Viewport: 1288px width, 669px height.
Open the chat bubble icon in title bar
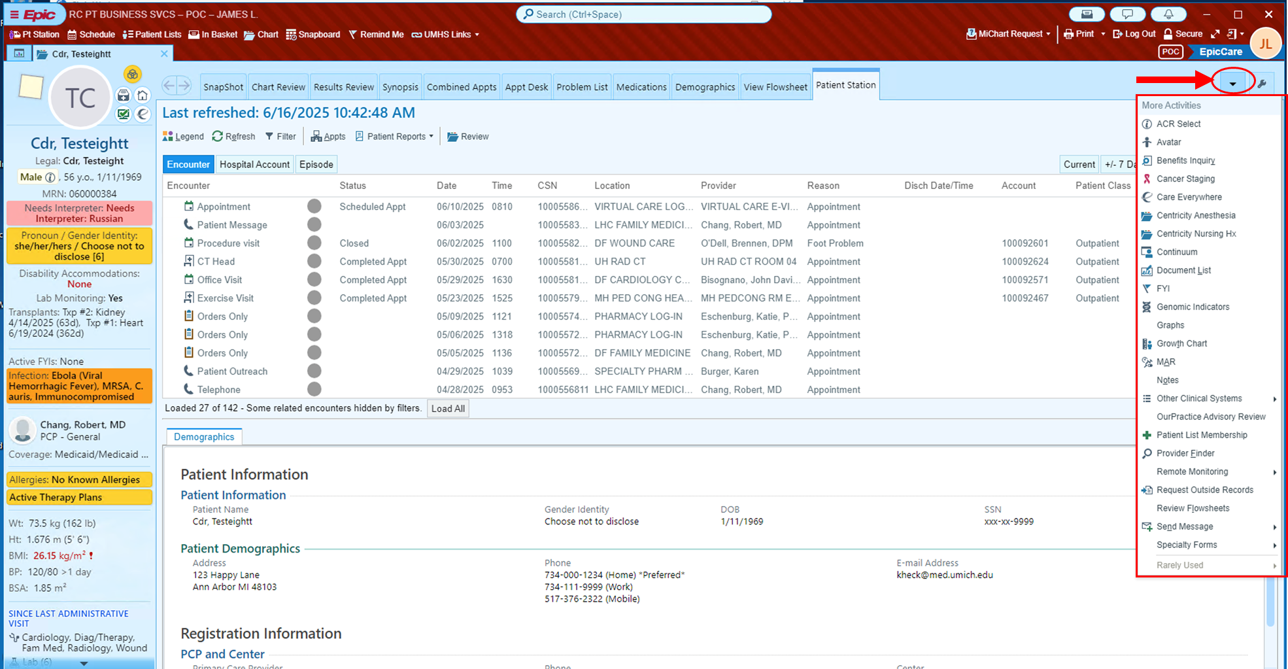(1128, 14)
